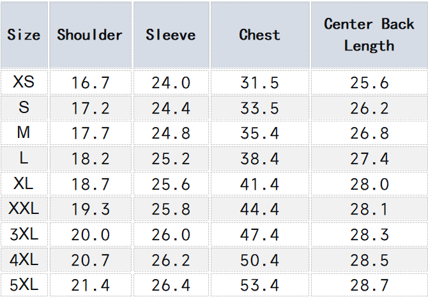Select shoulder value 19.3 for XXL
This screenshot has width=428, height=297.
coord(90,209)
